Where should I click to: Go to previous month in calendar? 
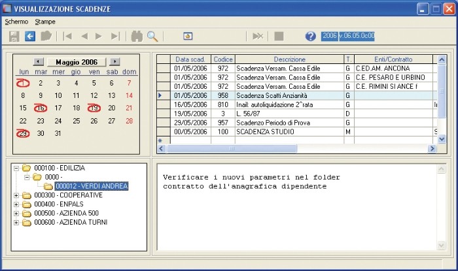click(38, 62)
